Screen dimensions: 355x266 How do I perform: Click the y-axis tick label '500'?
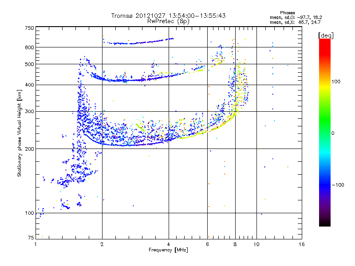(29, 64)
